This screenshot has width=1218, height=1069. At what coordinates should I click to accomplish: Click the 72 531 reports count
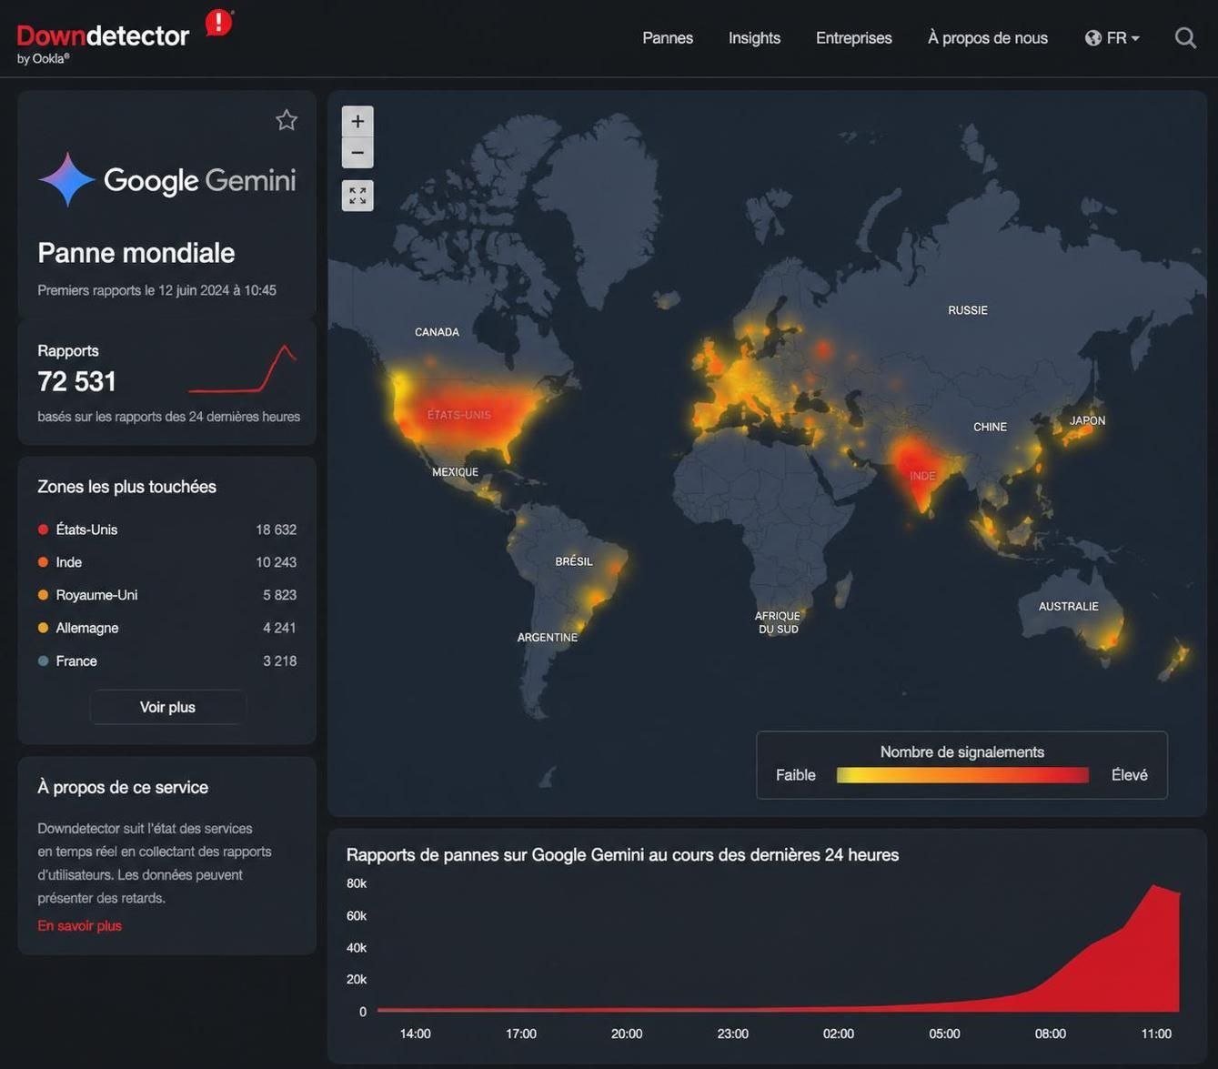pyautogui.click(x=77, y=381)
